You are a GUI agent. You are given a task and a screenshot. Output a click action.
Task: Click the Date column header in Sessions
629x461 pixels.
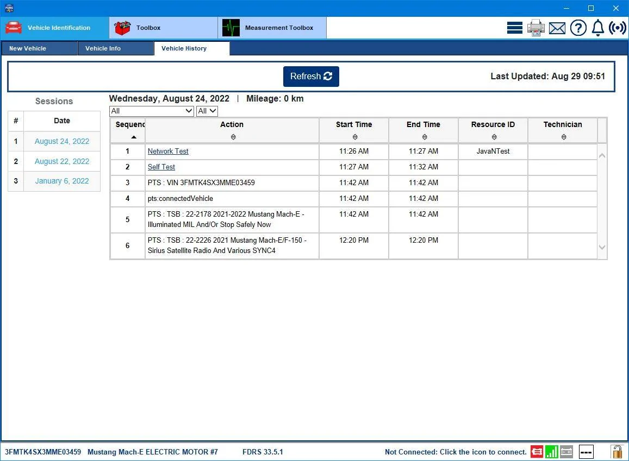coord(62,121)
